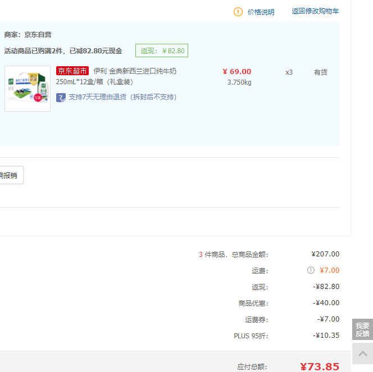The height and width of the screenshot is (372, 373).
Task: Click the green 返现 ¥82.80 cashback badge
Action: [162, 50]
